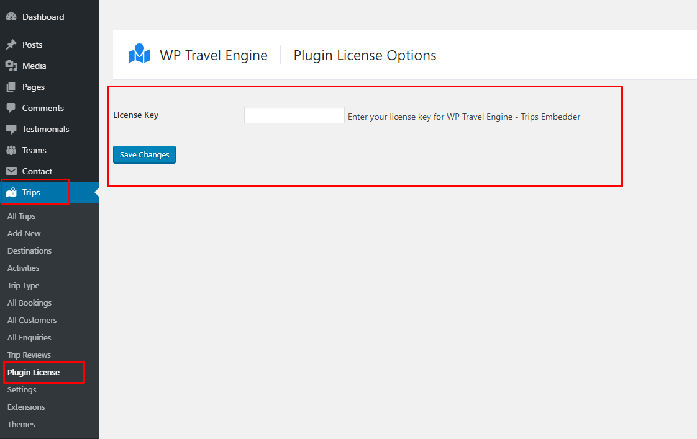Select Add New under Trips
Image resolution: width=697 pixels, height=439 pixels.
24,233
